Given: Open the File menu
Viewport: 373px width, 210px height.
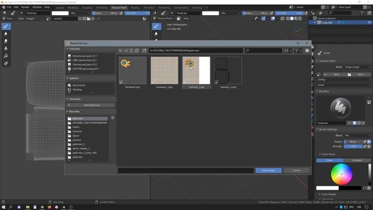Looking at the screenshot, I should [x=9, y=8].
